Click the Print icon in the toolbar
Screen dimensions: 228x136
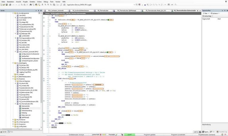[10, 5]
